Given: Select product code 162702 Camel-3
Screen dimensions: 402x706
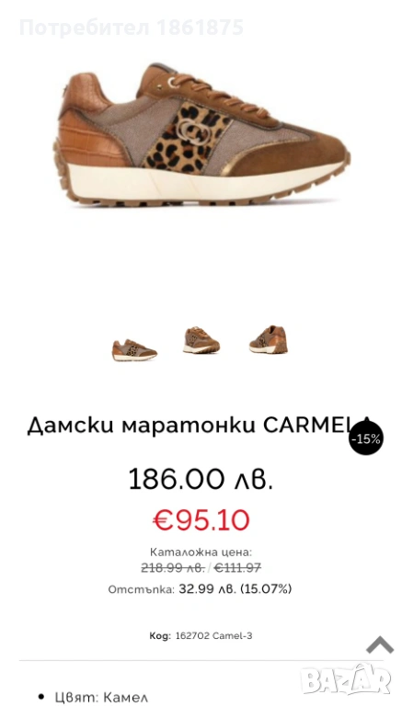Looking at the screenshot, I should click(x=213, y=636).
